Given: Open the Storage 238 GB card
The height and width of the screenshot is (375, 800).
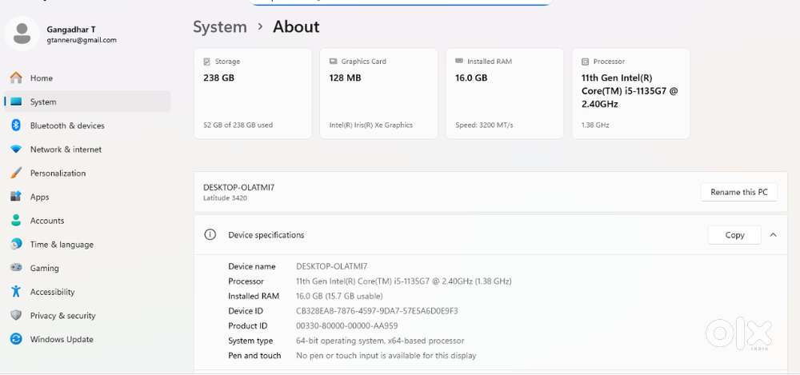Looking at the screenshot, I should tap(253, 94).
